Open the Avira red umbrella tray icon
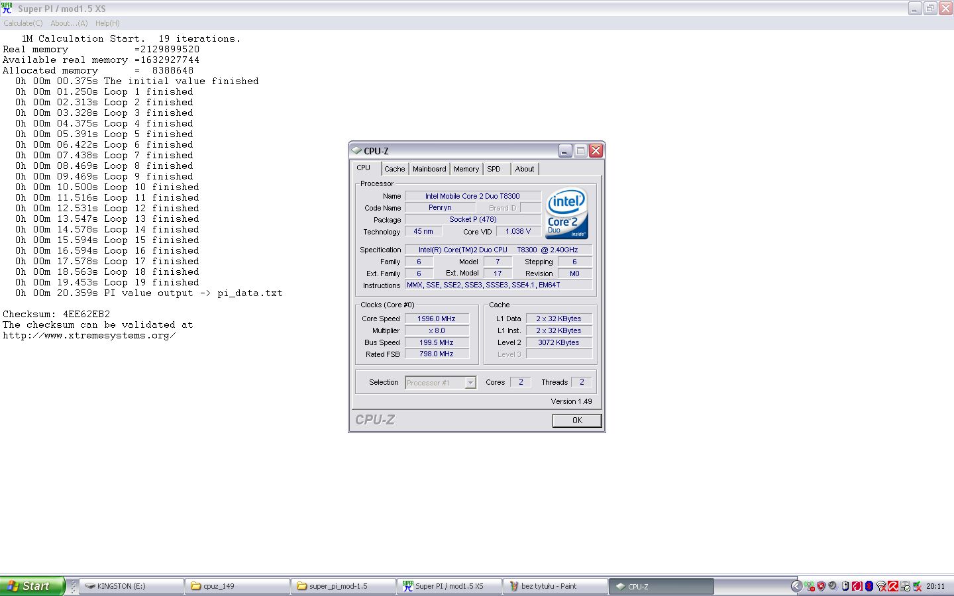Image resolution: width=954 pixels, height=596 pixels. tap(893, 586)
